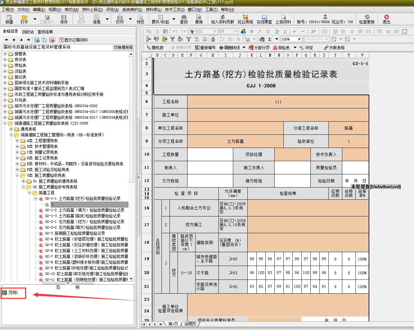Open the 帮助(H) menu
414x330 pixels.
pyautogui.click(x=227, y=10)
